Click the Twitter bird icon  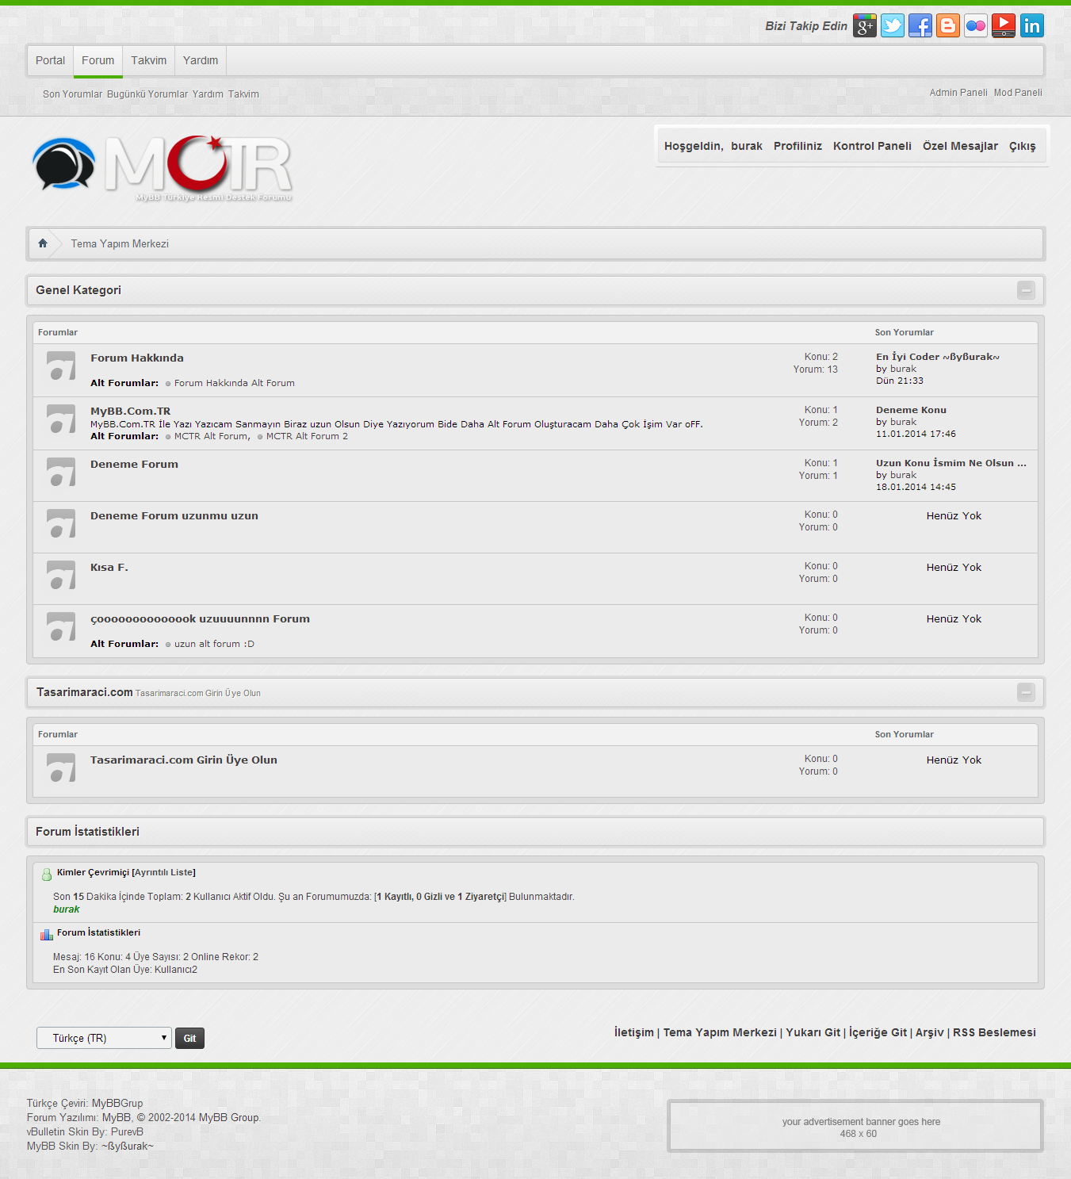pos(893,26)
